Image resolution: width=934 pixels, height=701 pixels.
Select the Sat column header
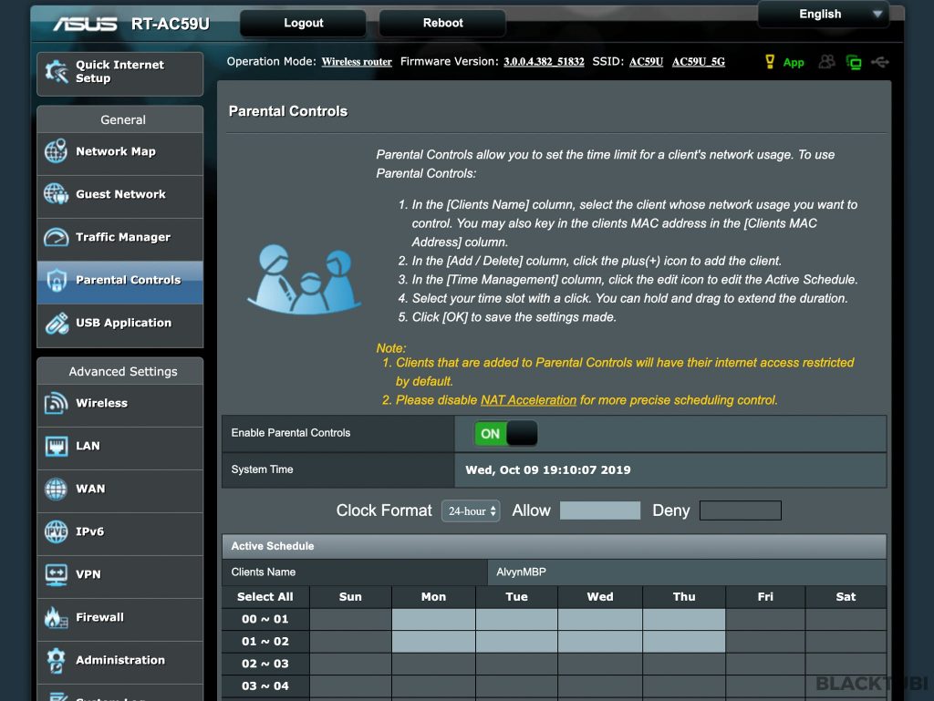coord(846,597)
